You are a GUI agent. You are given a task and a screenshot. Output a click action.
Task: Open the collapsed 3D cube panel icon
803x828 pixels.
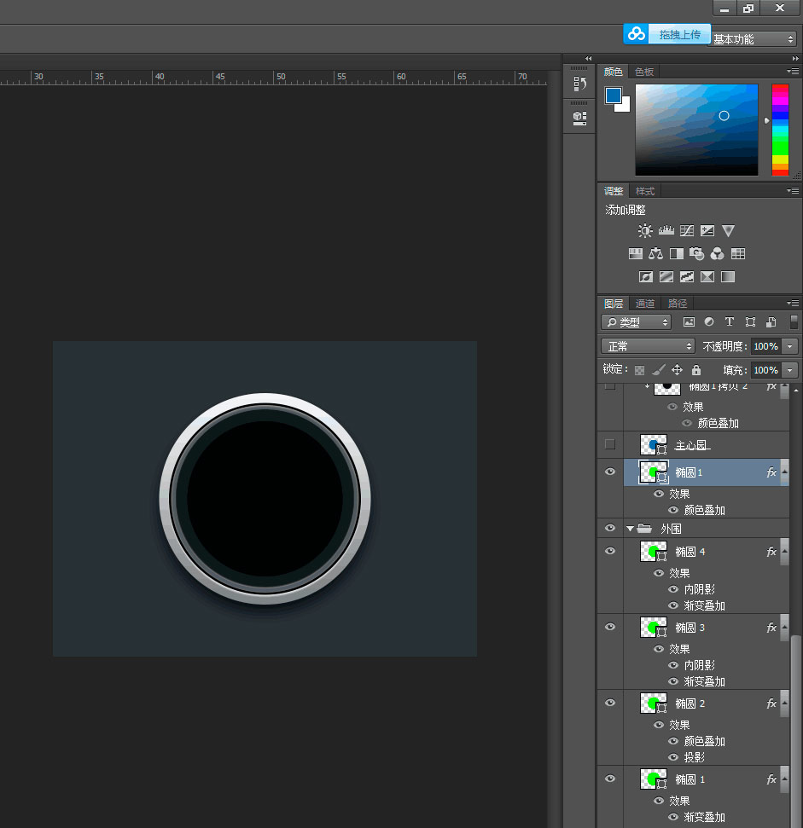tap(579, 118)
